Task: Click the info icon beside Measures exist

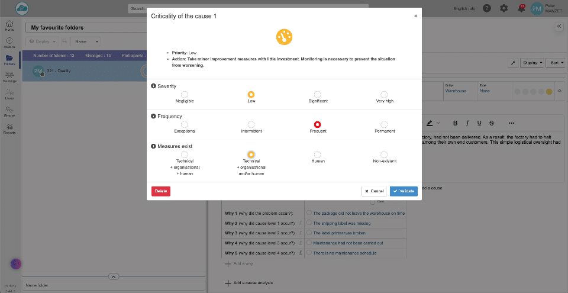Action: (154, 146)
